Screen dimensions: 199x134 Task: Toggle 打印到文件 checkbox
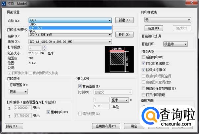pyautogui.click(x=9, y=73)
